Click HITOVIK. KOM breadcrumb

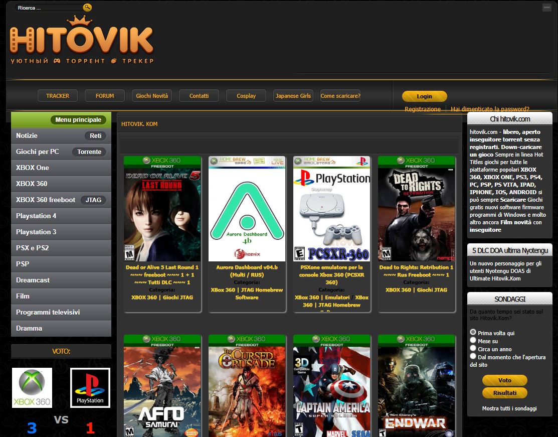139,124
